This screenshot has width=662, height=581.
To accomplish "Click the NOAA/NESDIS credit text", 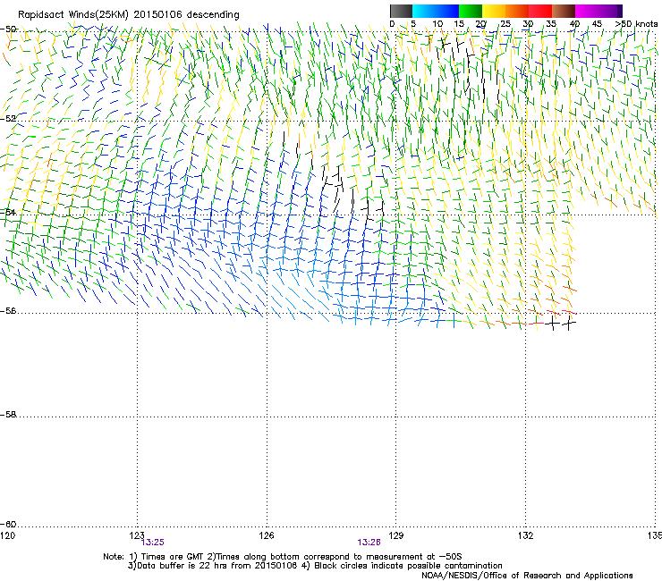I will point(527,576).
